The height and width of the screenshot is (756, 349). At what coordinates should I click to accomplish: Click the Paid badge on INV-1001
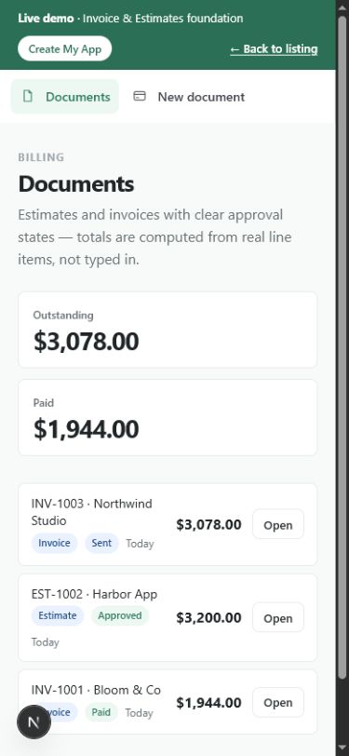point(101,712)
